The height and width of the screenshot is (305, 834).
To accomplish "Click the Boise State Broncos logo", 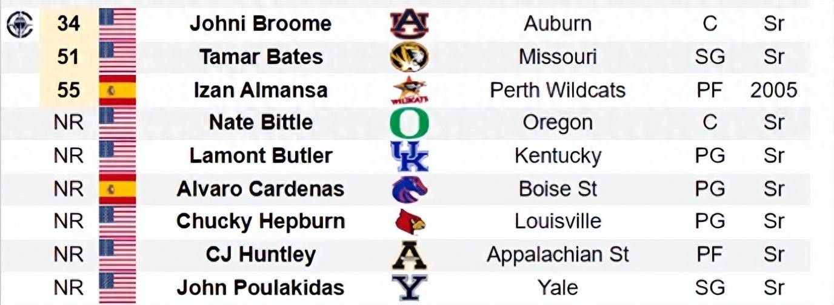I will (x=409, y=189).
